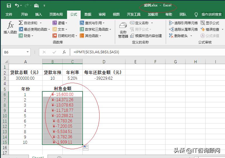Select column D header

104,62
